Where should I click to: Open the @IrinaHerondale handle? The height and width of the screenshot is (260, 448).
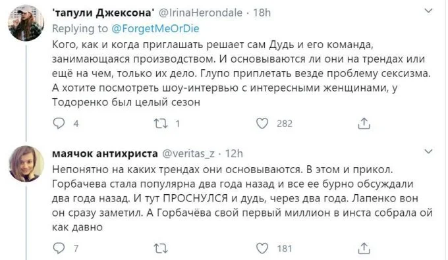tap(200, 13)
